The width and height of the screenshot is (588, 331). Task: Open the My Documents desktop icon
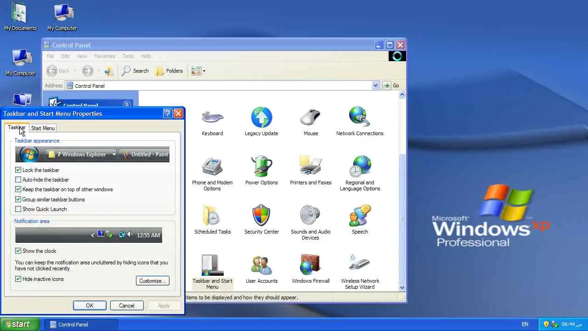[20, 17]
